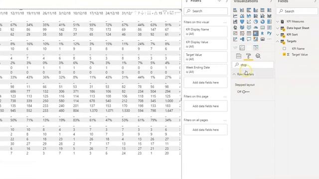
Task: Open the Target Value filter card
Action: 205,57
